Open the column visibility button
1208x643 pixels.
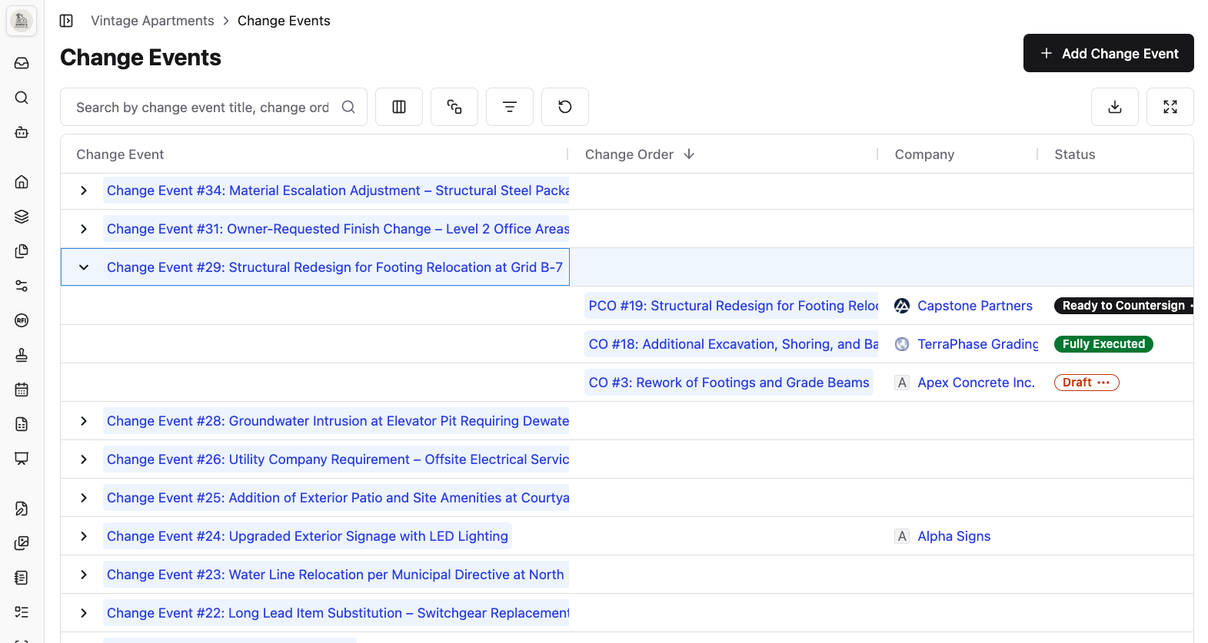(x=399, y=107)
